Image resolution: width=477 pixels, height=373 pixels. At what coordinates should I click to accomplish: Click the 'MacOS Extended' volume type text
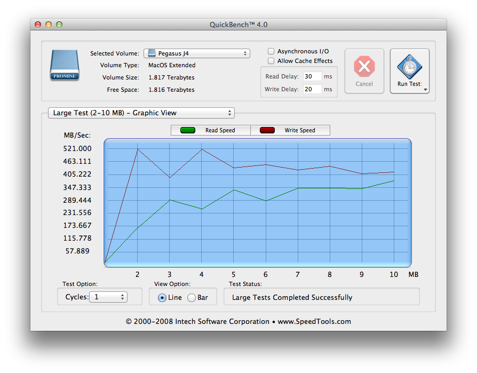click(x=172, y=65)
